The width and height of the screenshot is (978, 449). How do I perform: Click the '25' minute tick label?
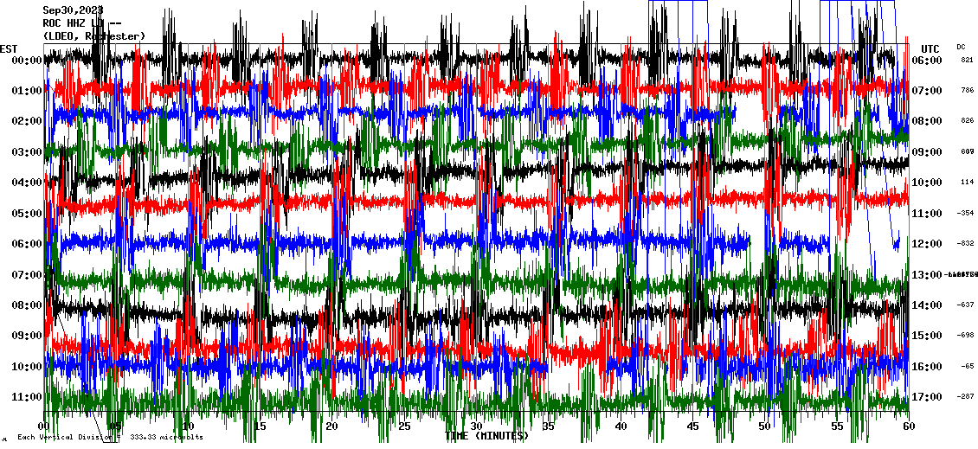pos(404,427)
